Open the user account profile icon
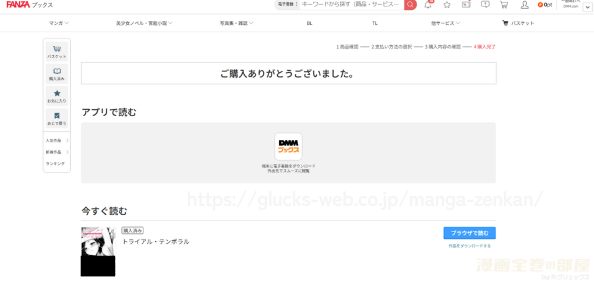Screen dimensions: 594x282 [524, 5]
